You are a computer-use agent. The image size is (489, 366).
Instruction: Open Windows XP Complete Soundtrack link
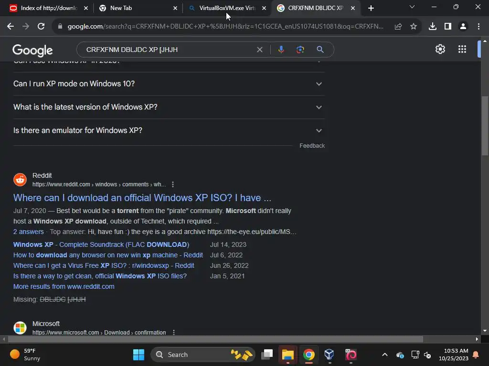[x=101, y=244]
